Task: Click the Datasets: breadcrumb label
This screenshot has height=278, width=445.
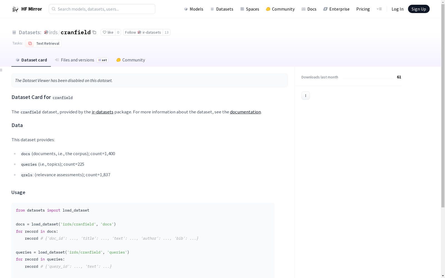Action: click(x=30, y=32)
